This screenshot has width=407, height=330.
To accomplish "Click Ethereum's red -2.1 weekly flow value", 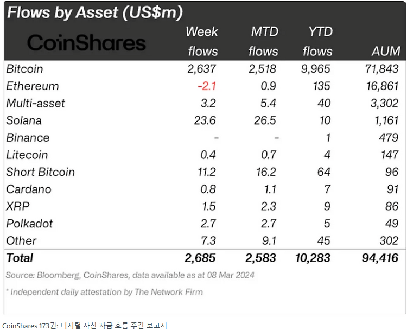I will click(x=207, y=86).
